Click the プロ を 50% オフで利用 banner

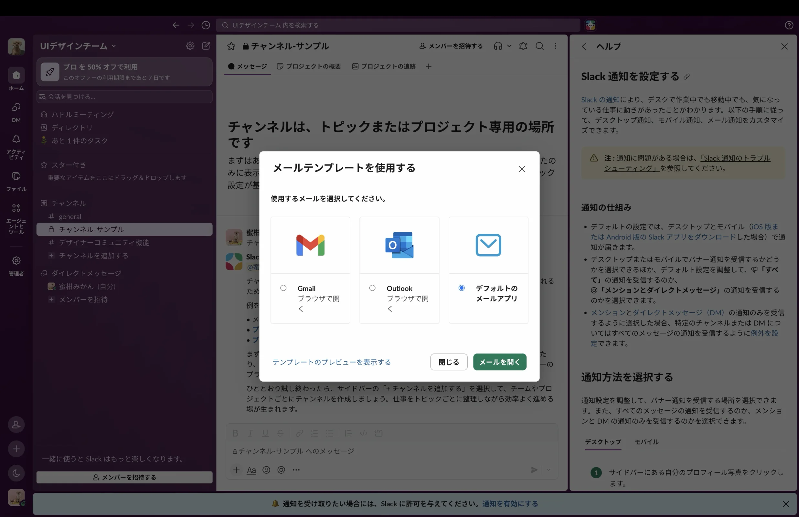point(124,72)
